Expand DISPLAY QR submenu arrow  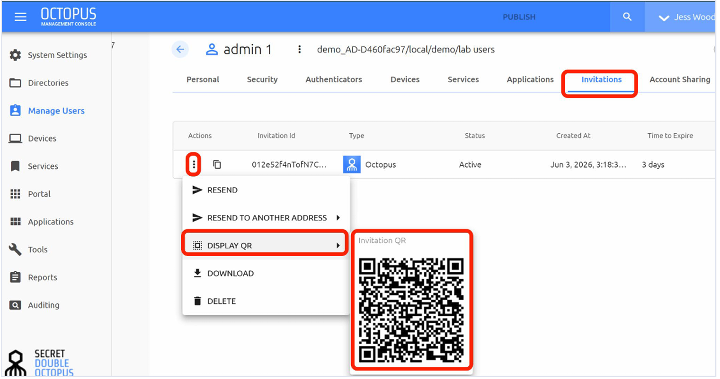(x=338, y=246)
